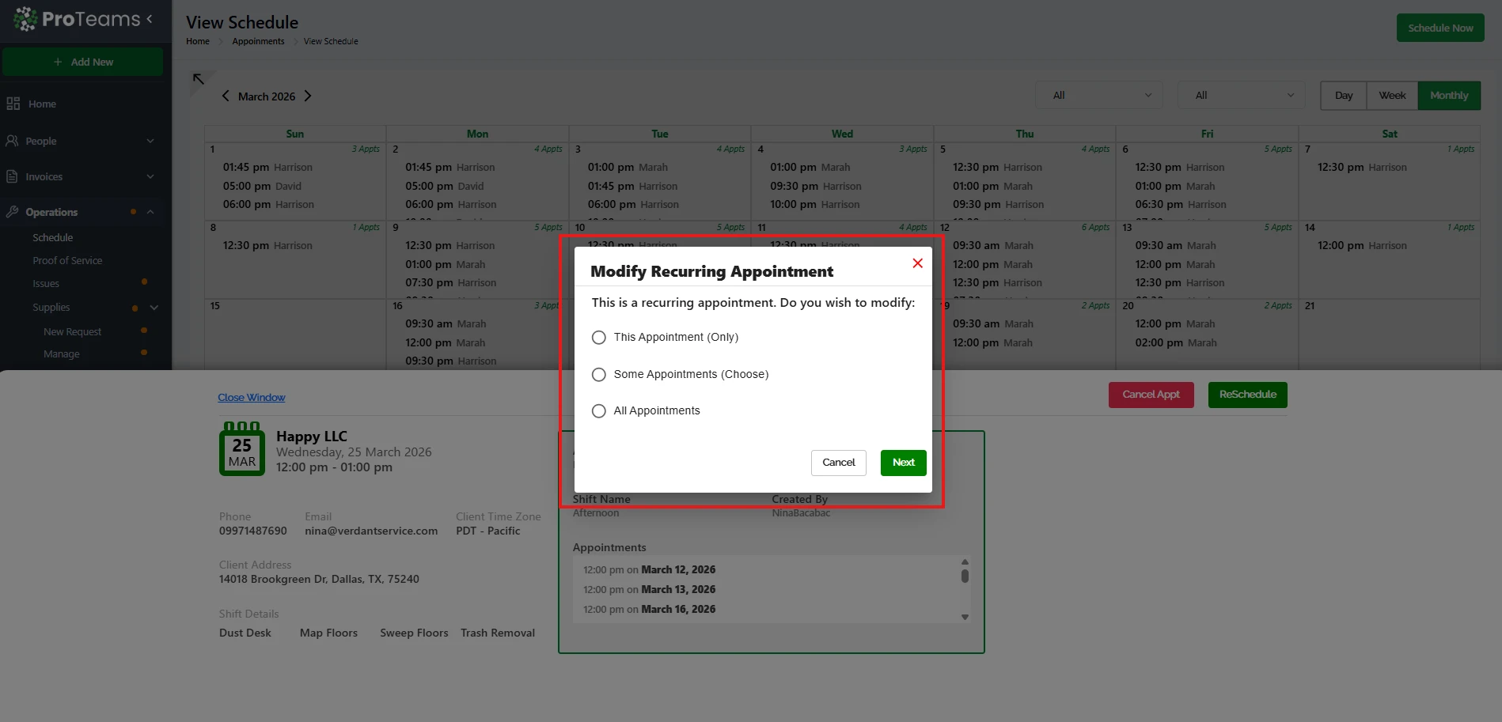Click the Close Window link
This screenshot has height=722, width=1502.
(x=252, y=398)
